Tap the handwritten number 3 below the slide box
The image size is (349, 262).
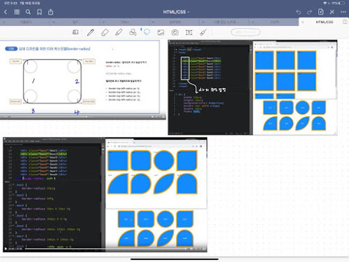pyautogui.click(x=34, y=110)
